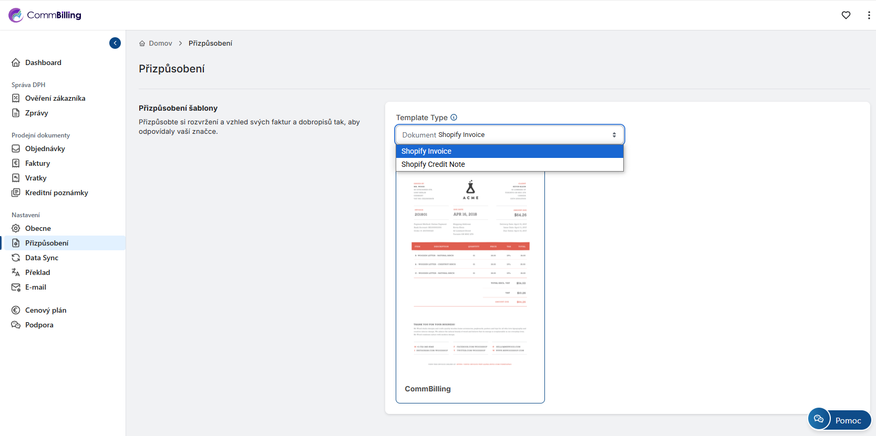Open the three-dot more options menu
The width and height of the screenshot is (876, 436).
point(868,15)
